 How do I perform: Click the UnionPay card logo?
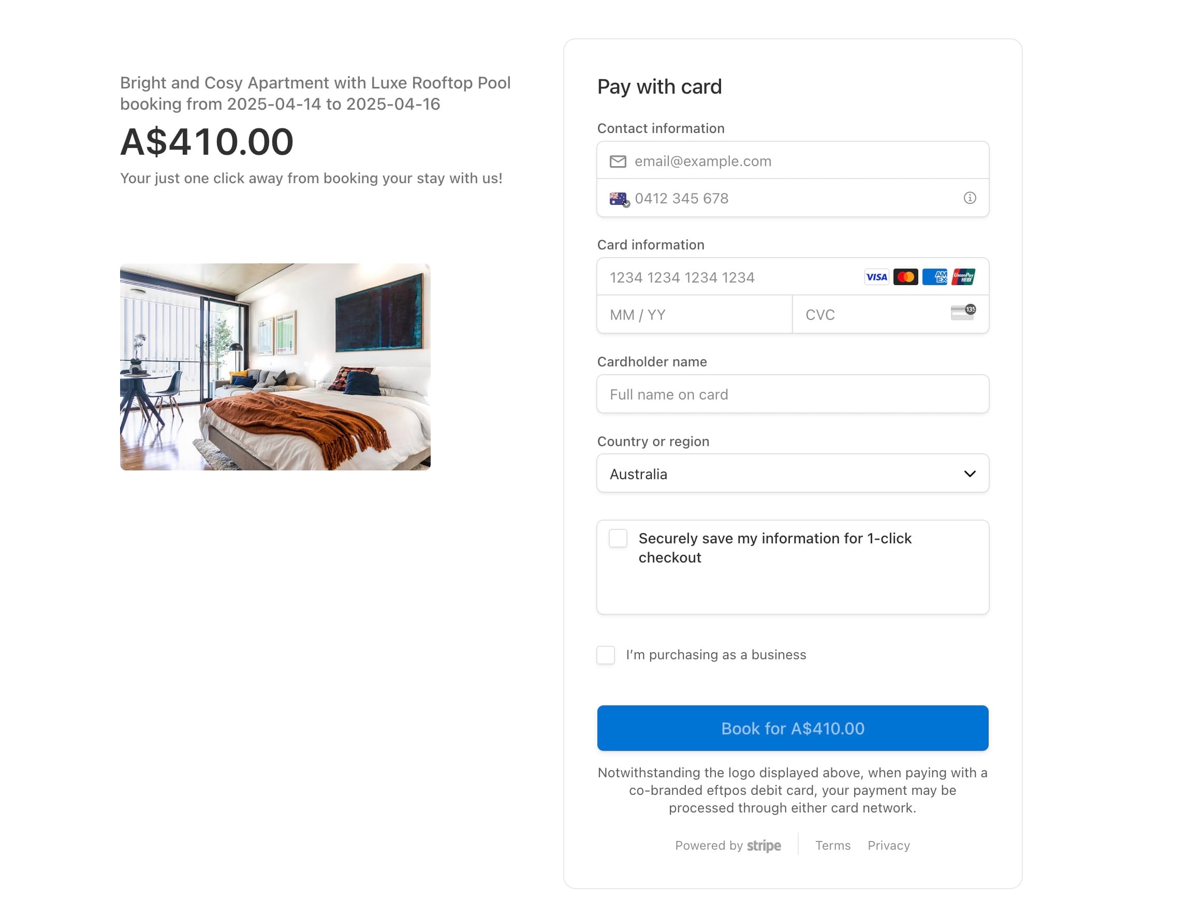click(x=963, y=277)
